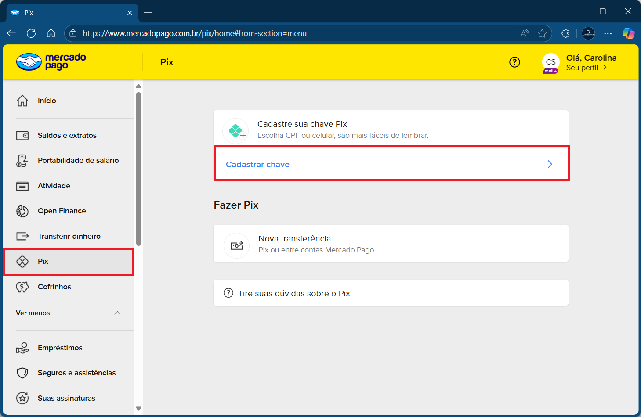
Task: Open Tire suas dúvidas sobre o Pix
Action: [293, 293]
